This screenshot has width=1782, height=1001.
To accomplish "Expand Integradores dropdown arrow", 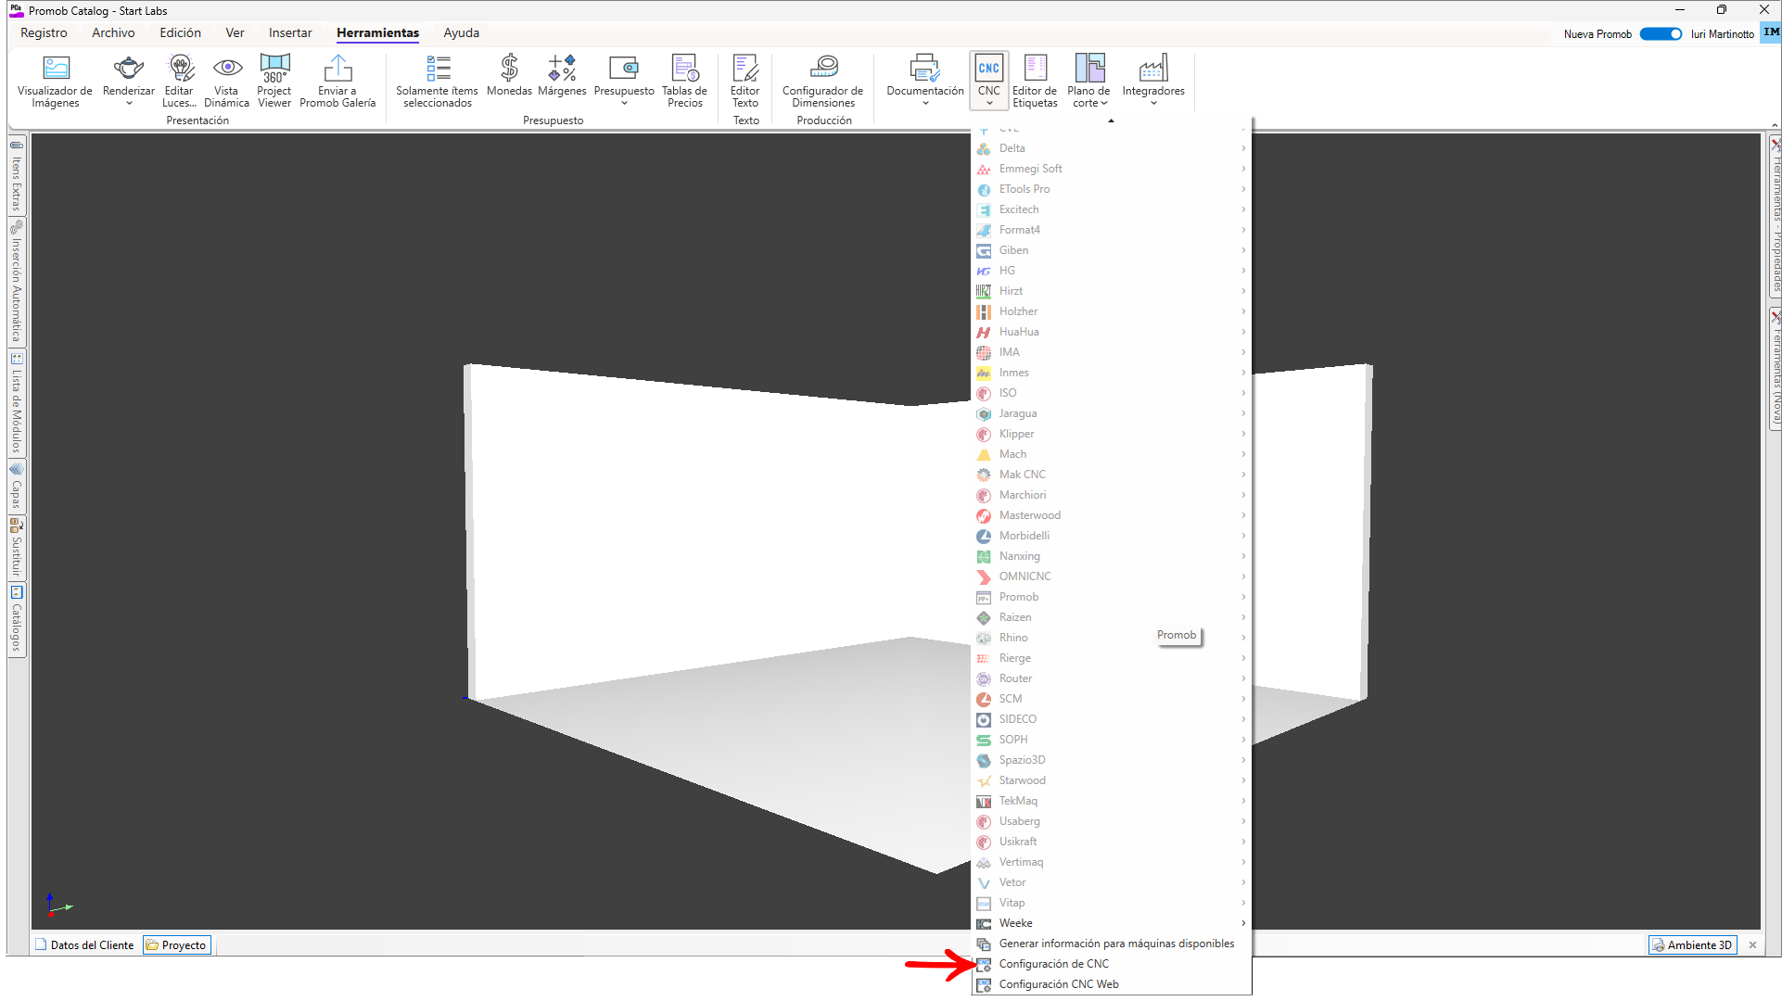I will click(1153, 104).
